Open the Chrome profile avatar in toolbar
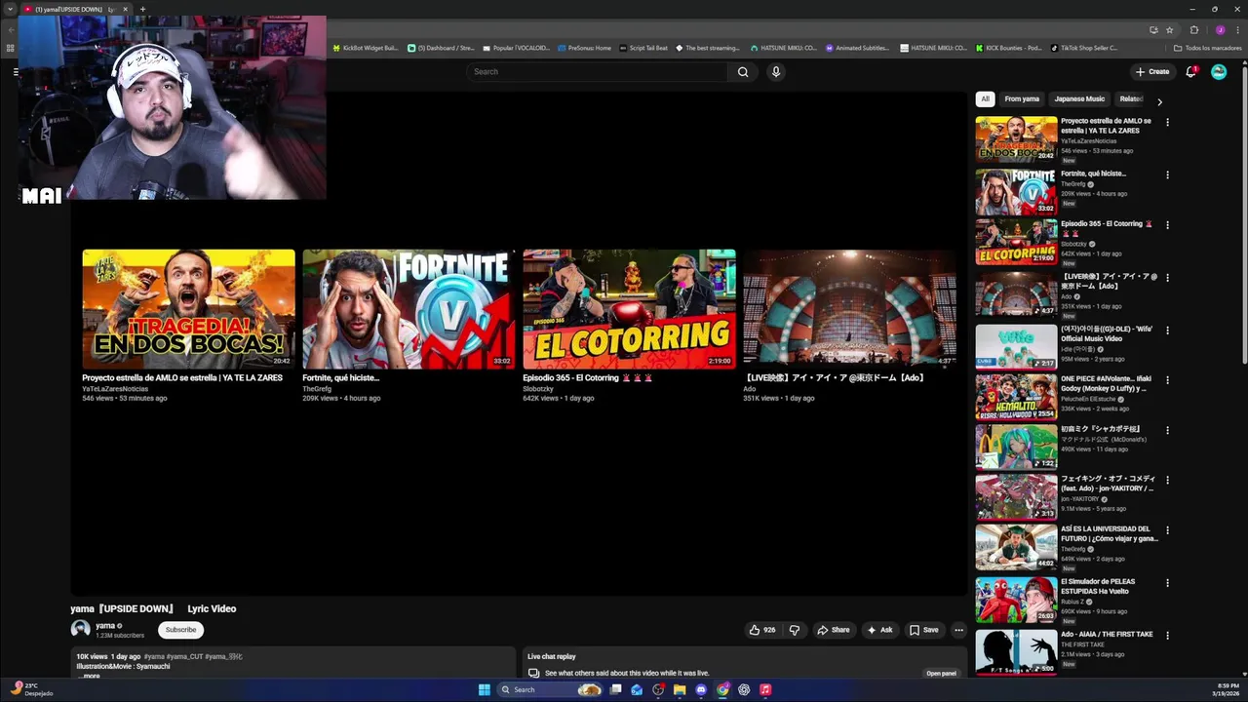Screen dimensions: 1248x702 1220,29
